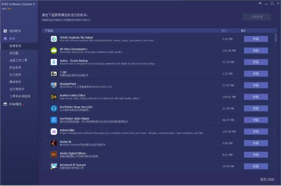Check the Adobe Air checkbox
This screenshot has width=282, height=186.
click(48, 143)
